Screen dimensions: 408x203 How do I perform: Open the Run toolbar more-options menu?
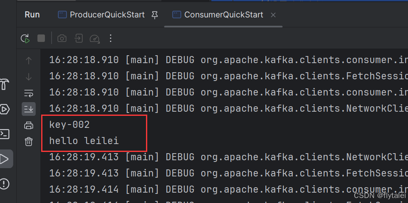111,39
